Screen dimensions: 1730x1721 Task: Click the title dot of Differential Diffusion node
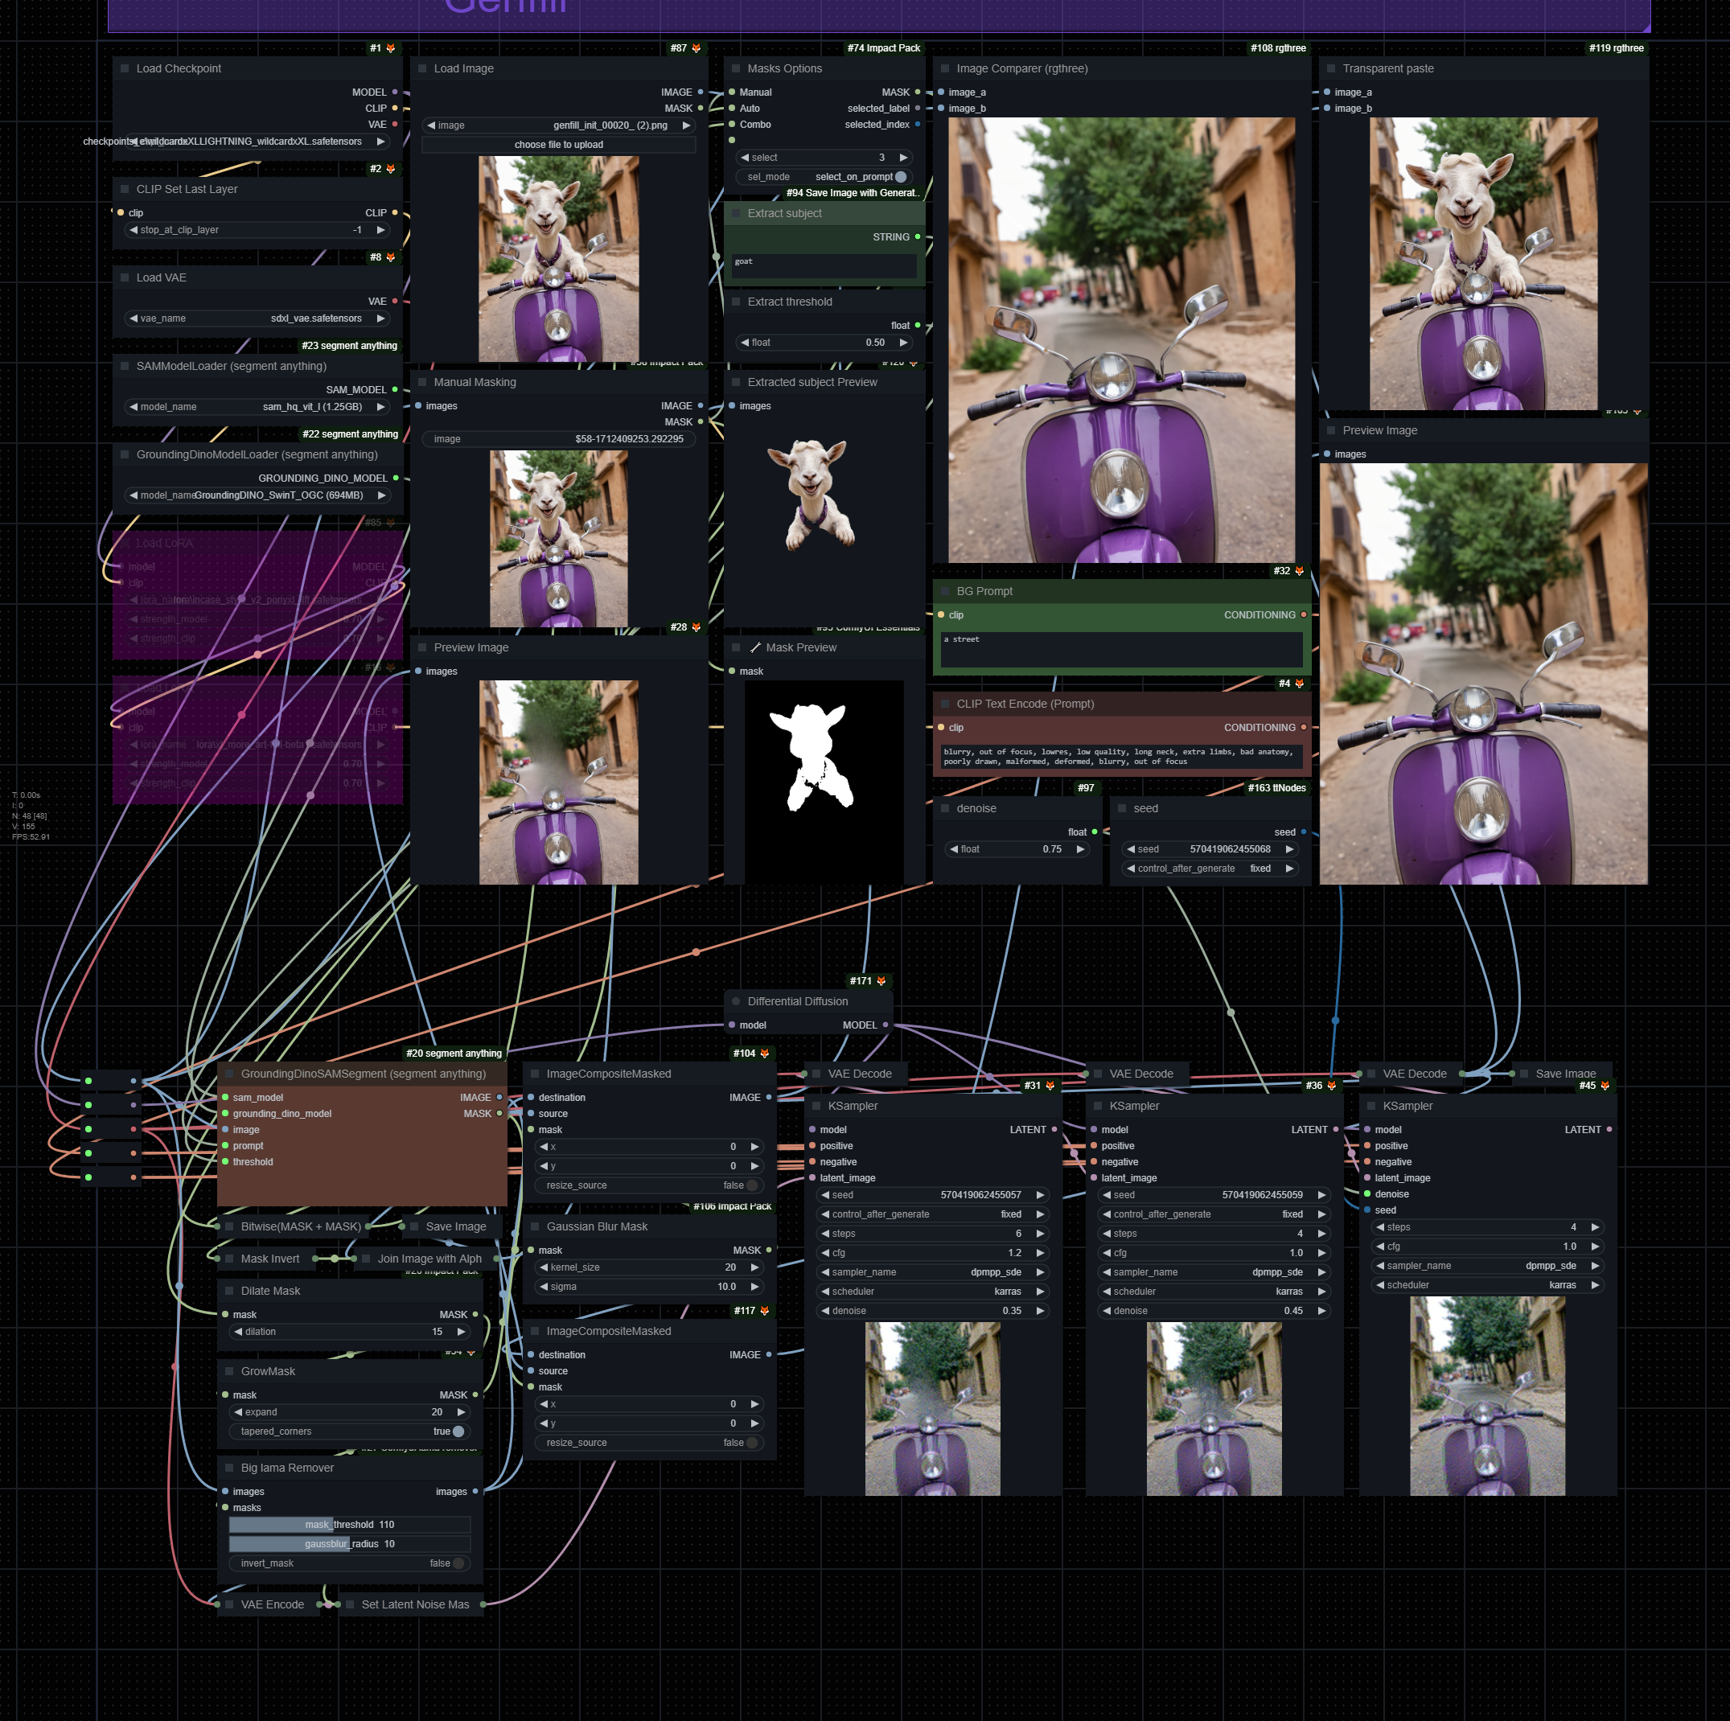[736, 1001]
